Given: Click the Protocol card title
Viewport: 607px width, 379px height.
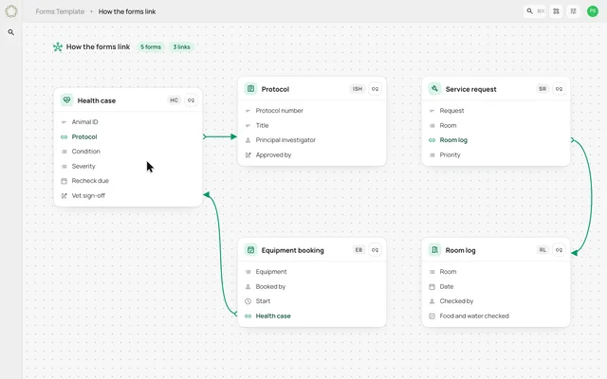Looking at the screenshot, I should coord(275,89).
